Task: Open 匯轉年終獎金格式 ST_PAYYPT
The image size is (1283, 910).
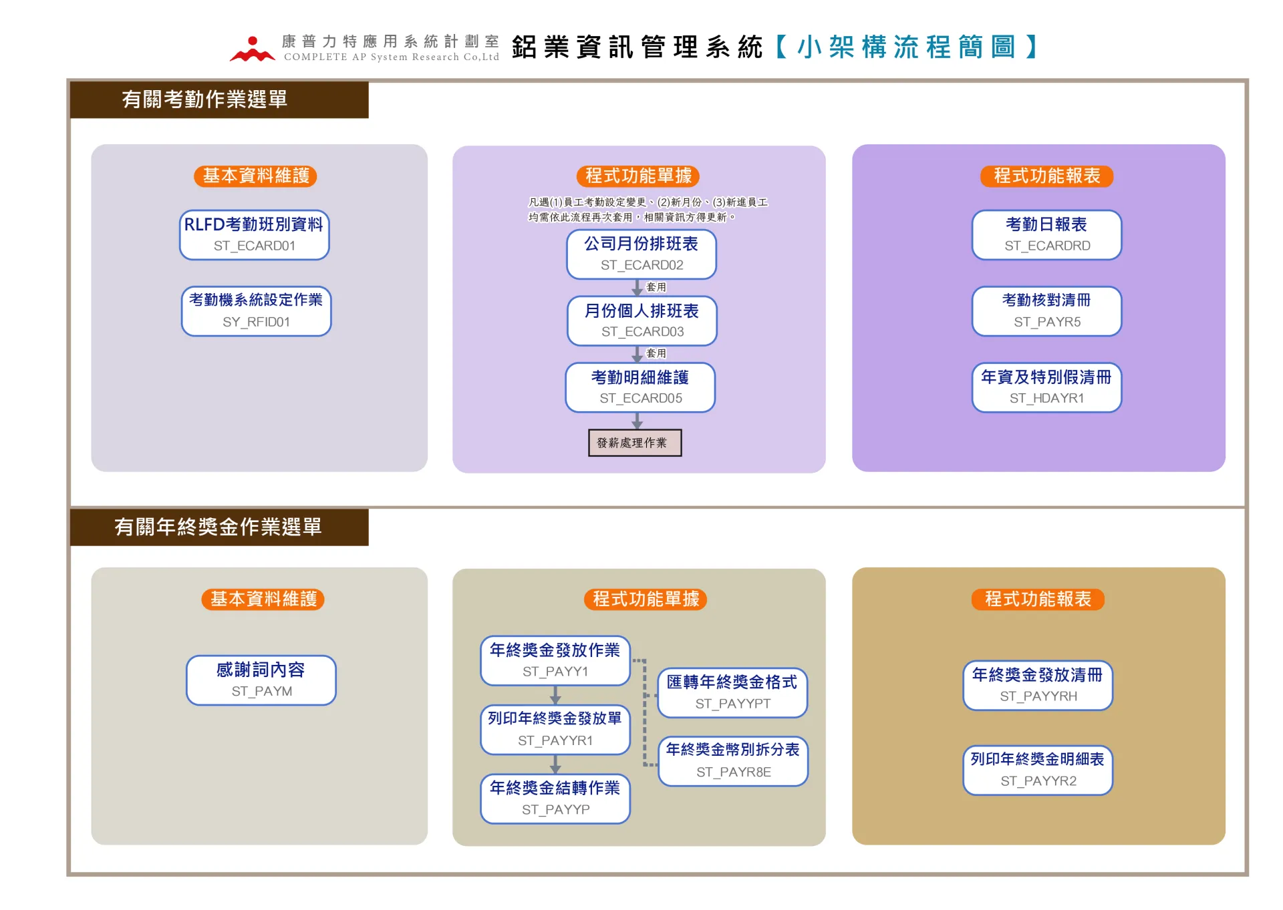Action: point(732,693)
